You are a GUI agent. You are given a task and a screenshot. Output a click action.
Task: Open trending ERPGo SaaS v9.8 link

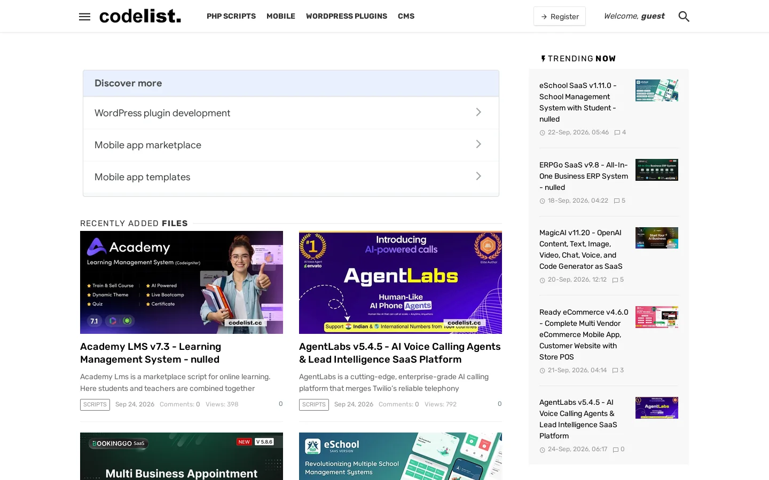point(584,176)
